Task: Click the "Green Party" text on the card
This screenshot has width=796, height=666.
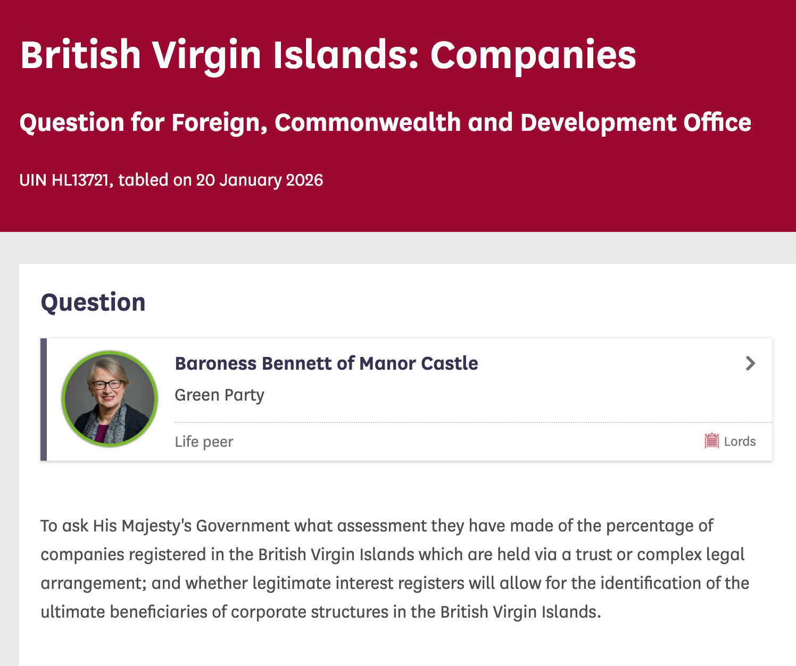Action: tap(219, 395)
